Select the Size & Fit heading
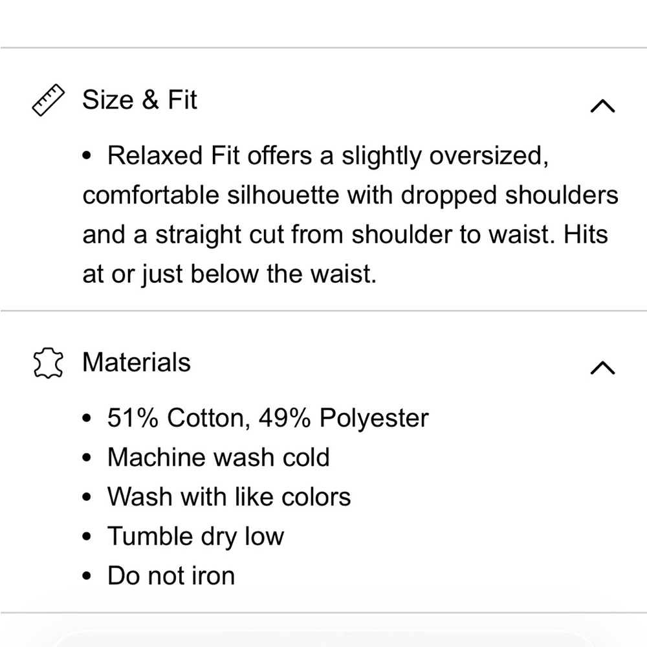This screenshot has height=647, width=647. click(139, 100)
